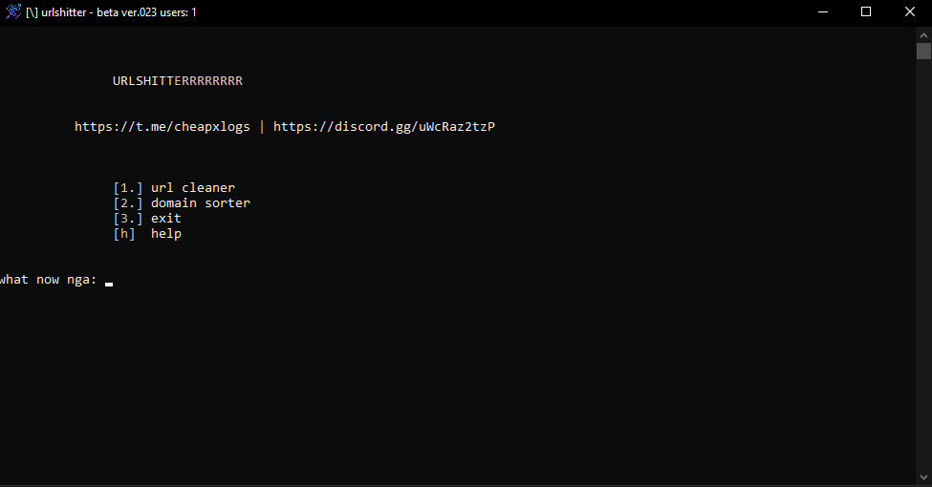
Task: Click the 'what now nga:' prompt text
Action: [48, 280]
